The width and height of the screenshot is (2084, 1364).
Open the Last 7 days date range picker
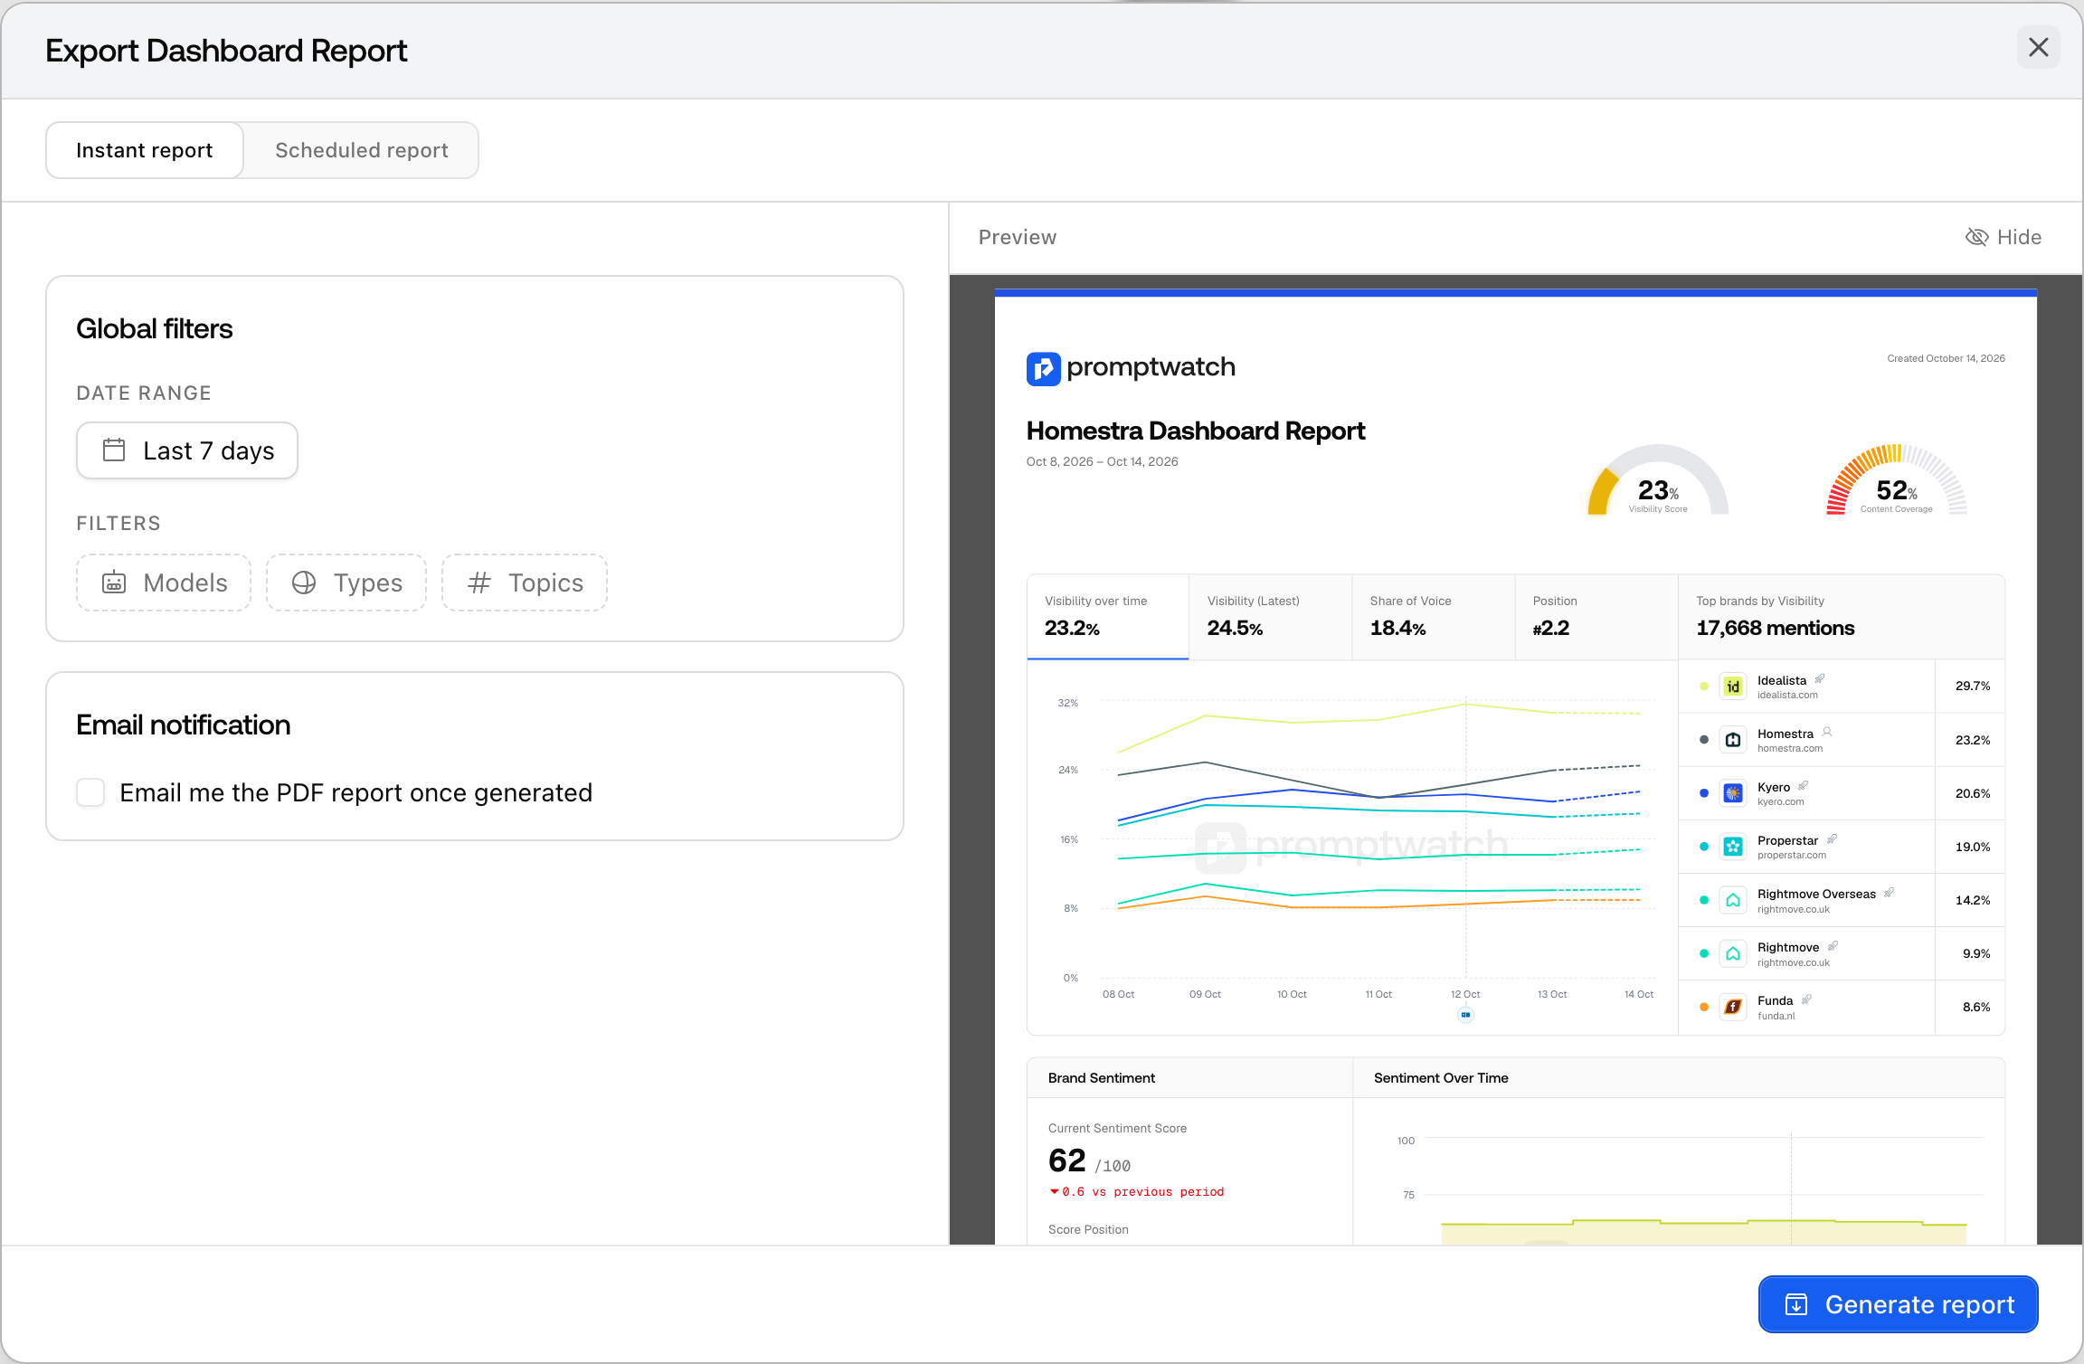click(x=187, y=450)
